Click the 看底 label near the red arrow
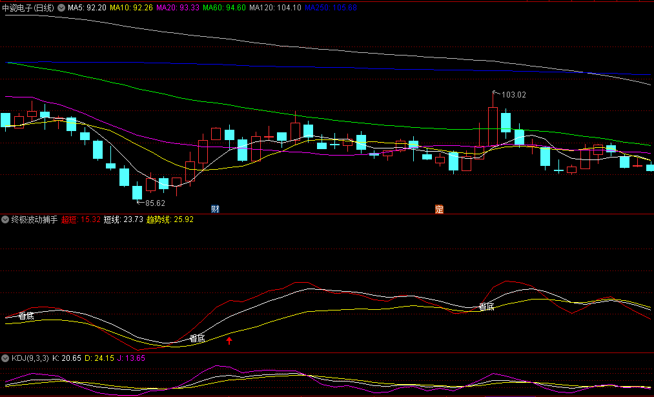This screenshot has width=654, height=397. pyautogui.click(x=198, y=338)
